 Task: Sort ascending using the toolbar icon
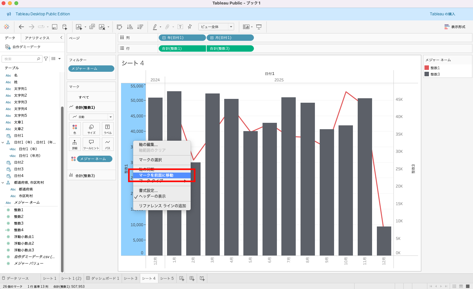pyautogui.click(x=130, y=27)
